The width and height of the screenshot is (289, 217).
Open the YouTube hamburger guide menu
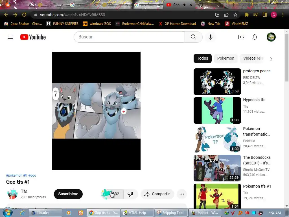point(10,37)
